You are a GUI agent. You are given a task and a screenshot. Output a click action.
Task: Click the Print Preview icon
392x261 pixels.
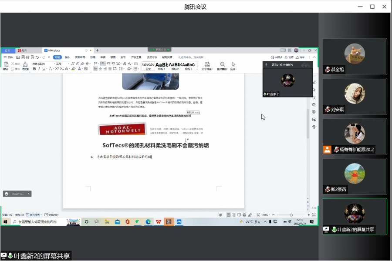click(32, 57)
